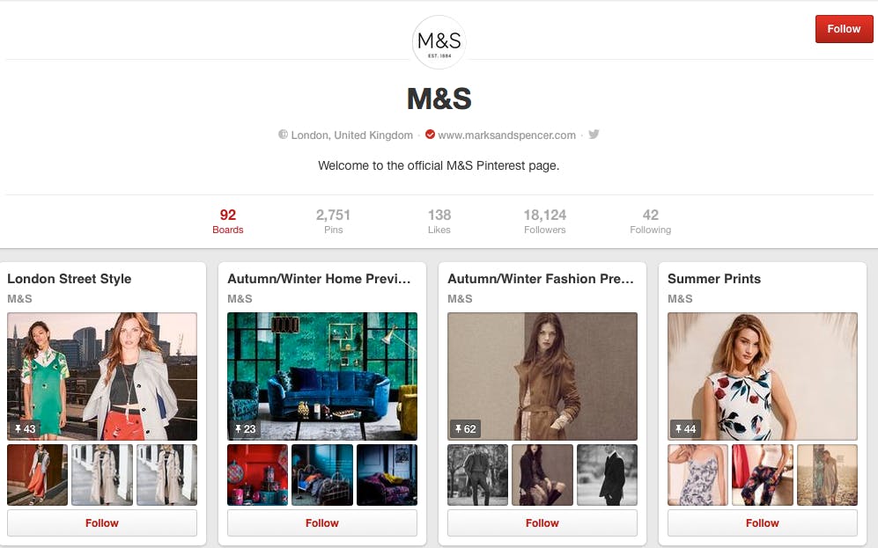Click M&S owner name under London Street Style

point(19,298)
